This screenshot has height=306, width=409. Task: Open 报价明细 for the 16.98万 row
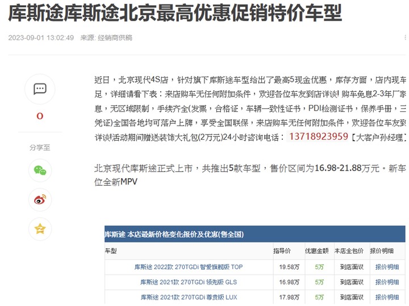click(387, 282)
